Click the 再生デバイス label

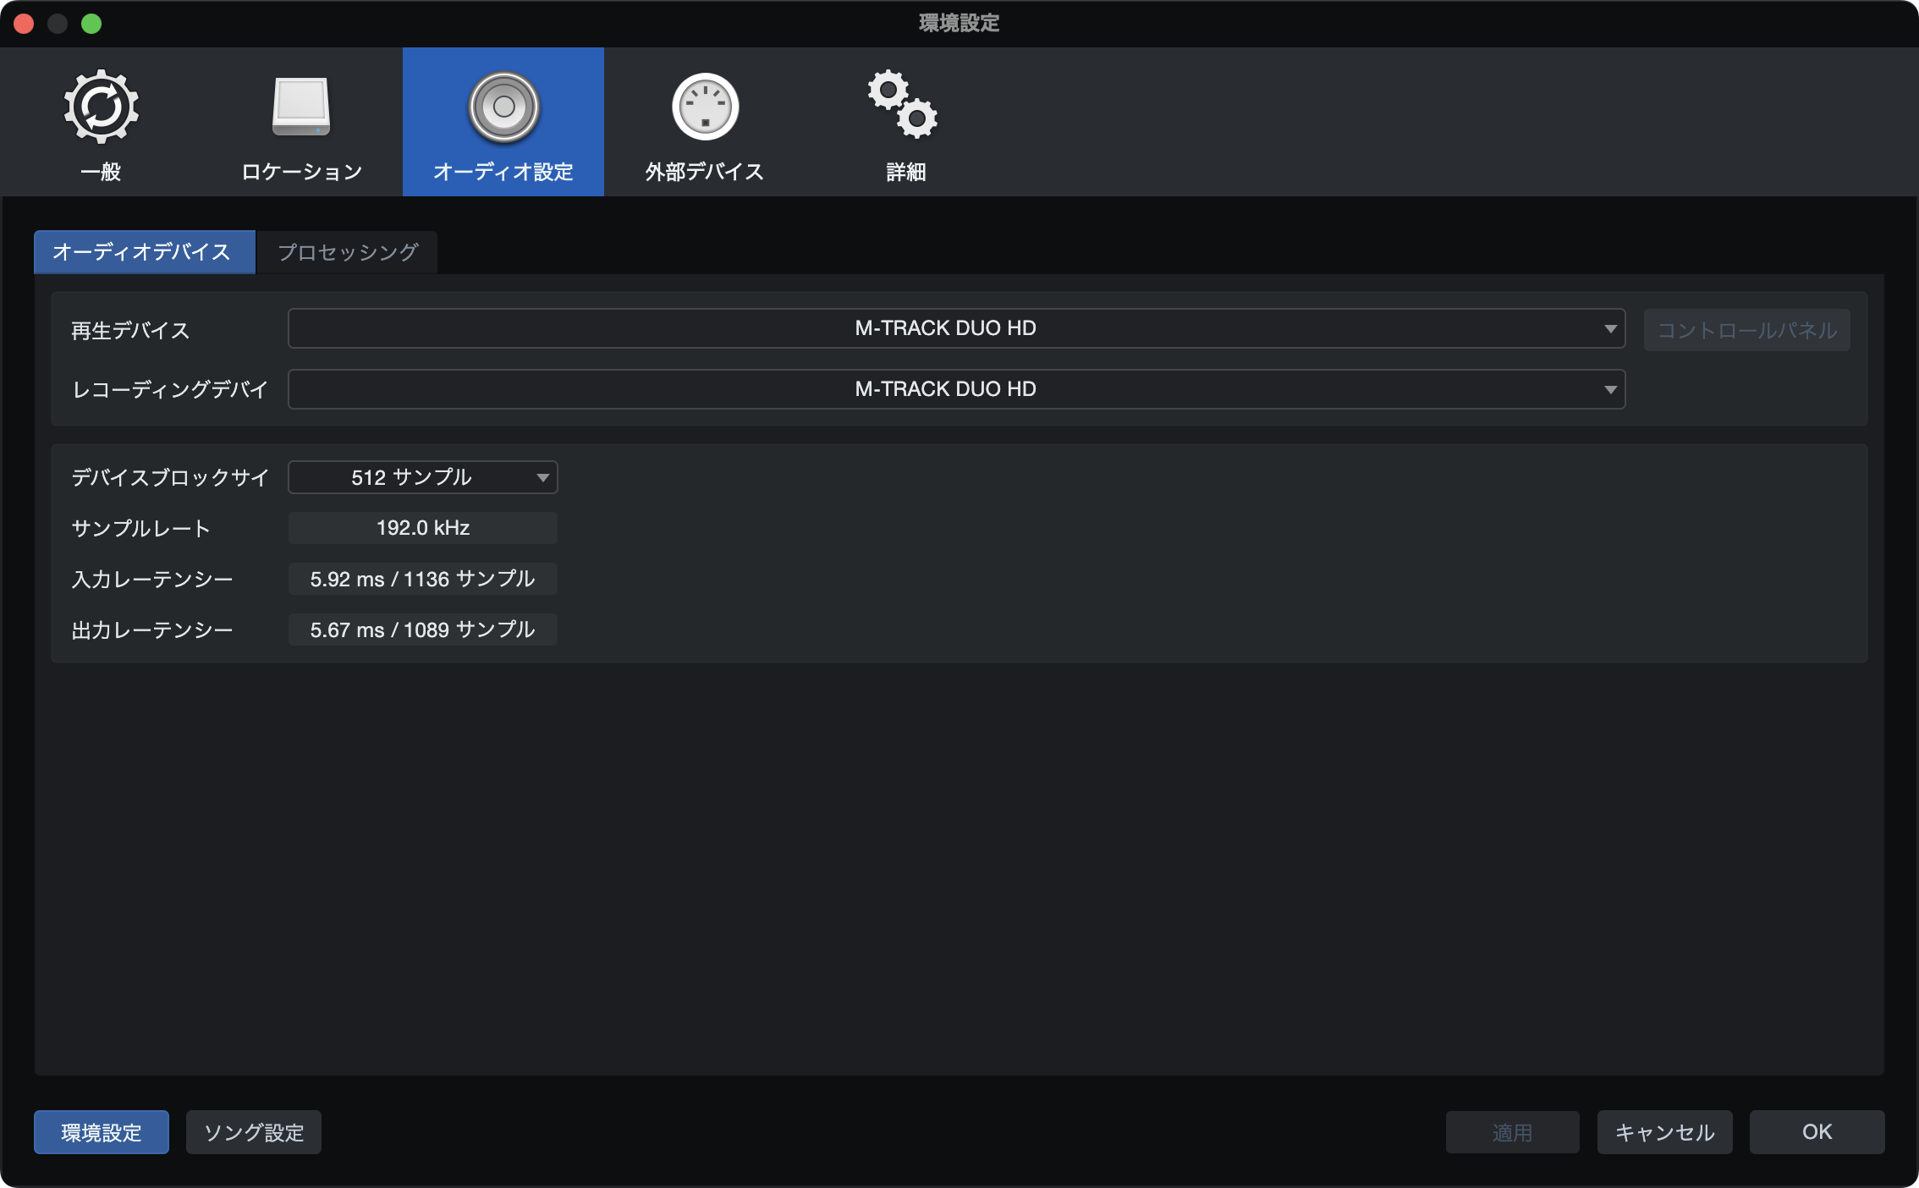(130, 330)
